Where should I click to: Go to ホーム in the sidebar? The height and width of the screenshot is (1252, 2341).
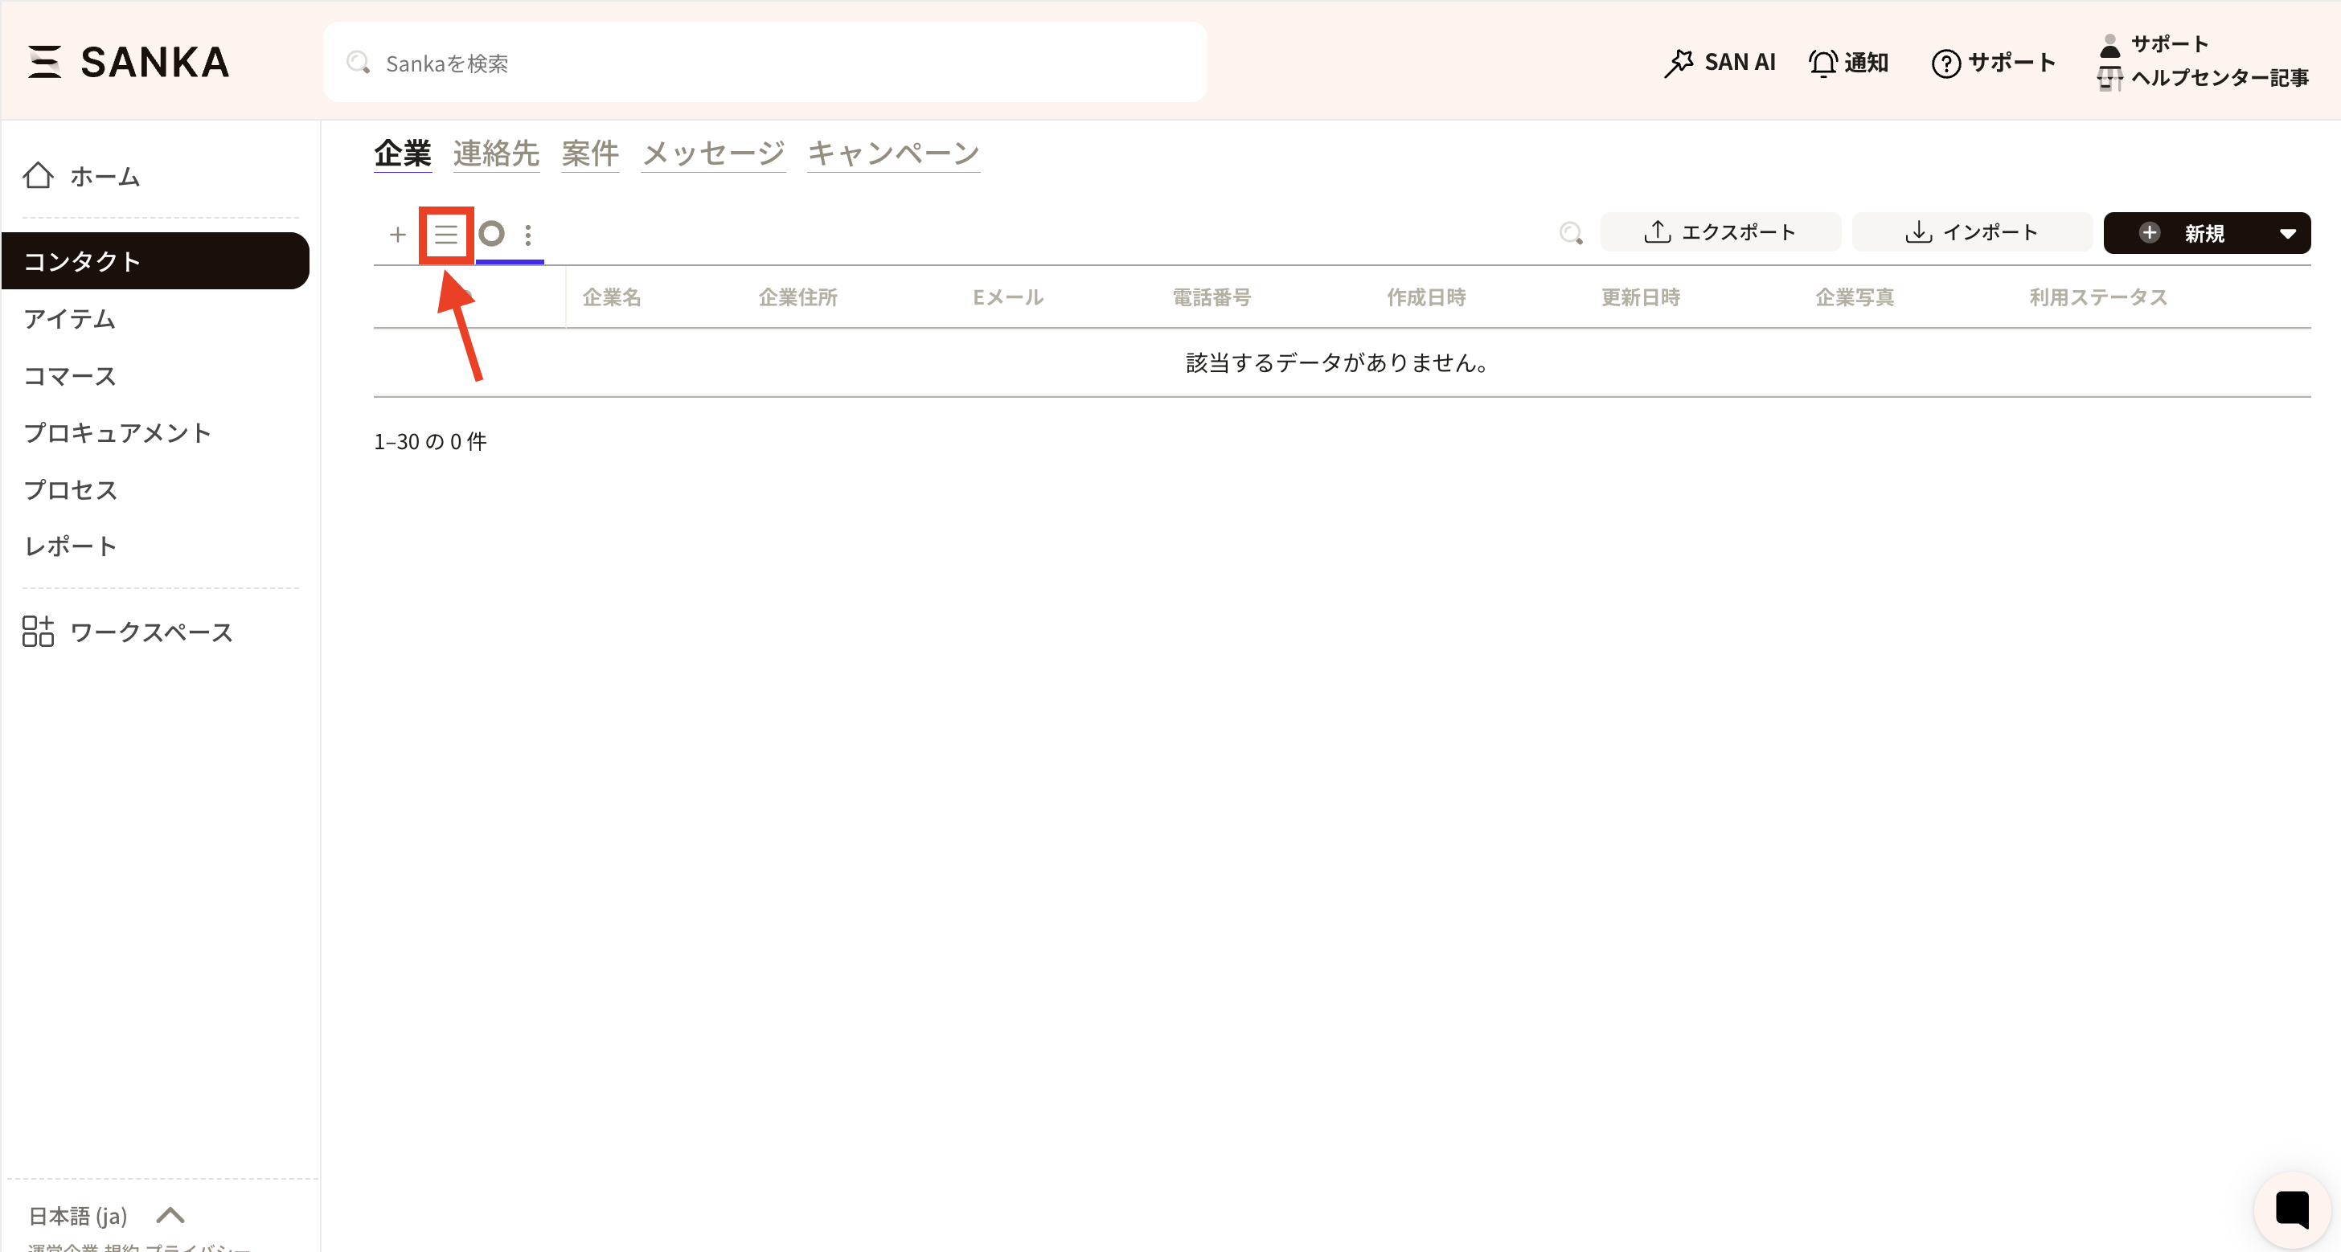83,176
